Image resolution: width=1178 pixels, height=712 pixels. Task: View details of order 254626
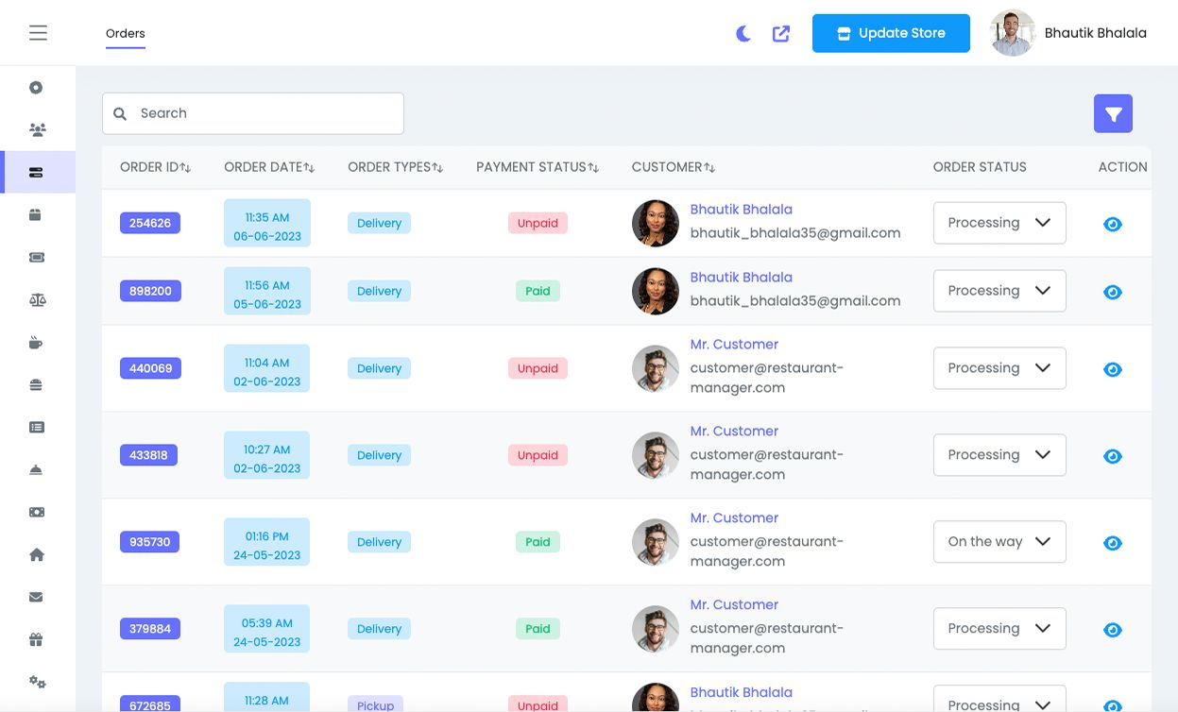pyautogui.click(x=1113, y=224)
